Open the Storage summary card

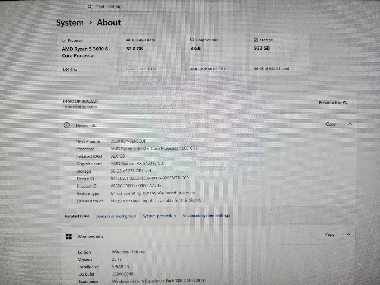click(x=279, y=54)
